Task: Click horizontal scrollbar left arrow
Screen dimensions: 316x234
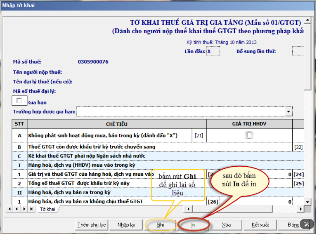Action: click(x=188, y=209)
